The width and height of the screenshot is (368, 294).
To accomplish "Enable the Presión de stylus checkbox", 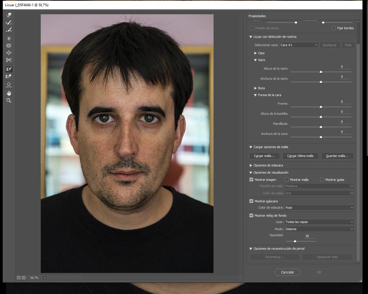I will [252, 28].
